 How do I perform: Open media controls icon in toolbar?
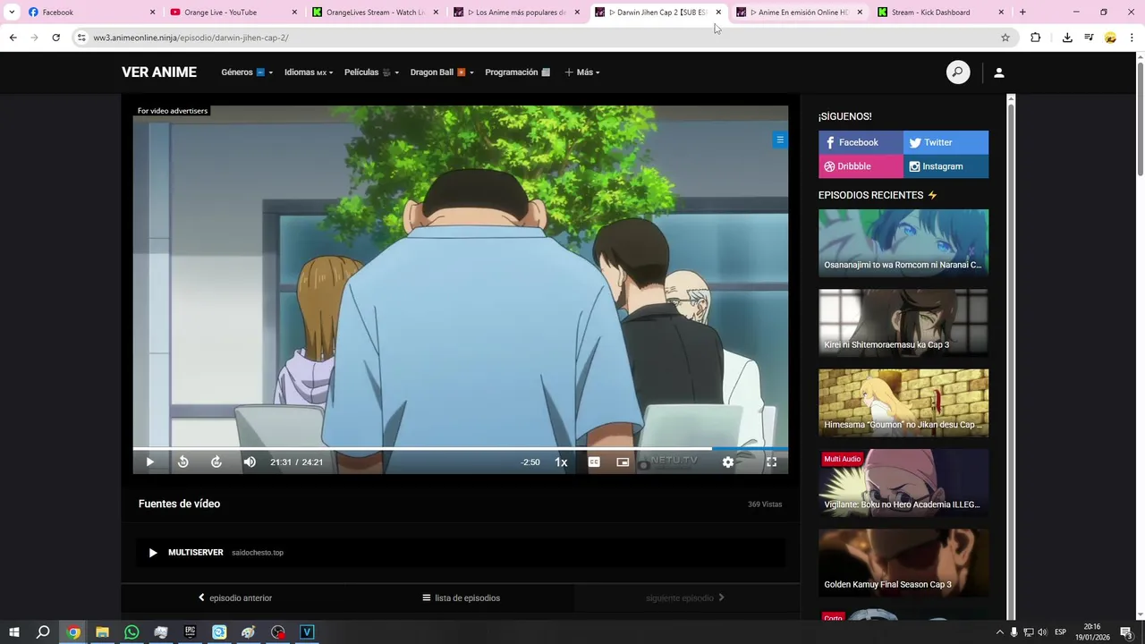click(1089, 38)
